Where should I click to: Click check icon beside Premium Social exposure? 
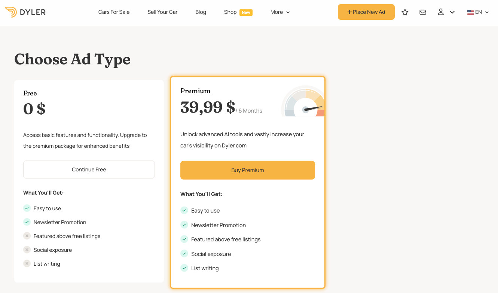184,254
